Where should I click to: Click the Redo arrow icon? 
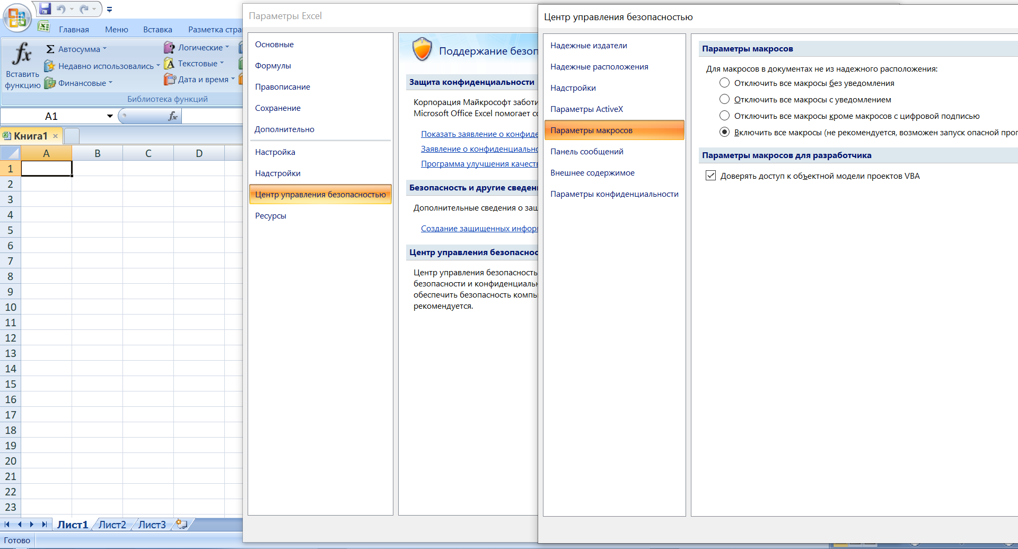(84, 9)
